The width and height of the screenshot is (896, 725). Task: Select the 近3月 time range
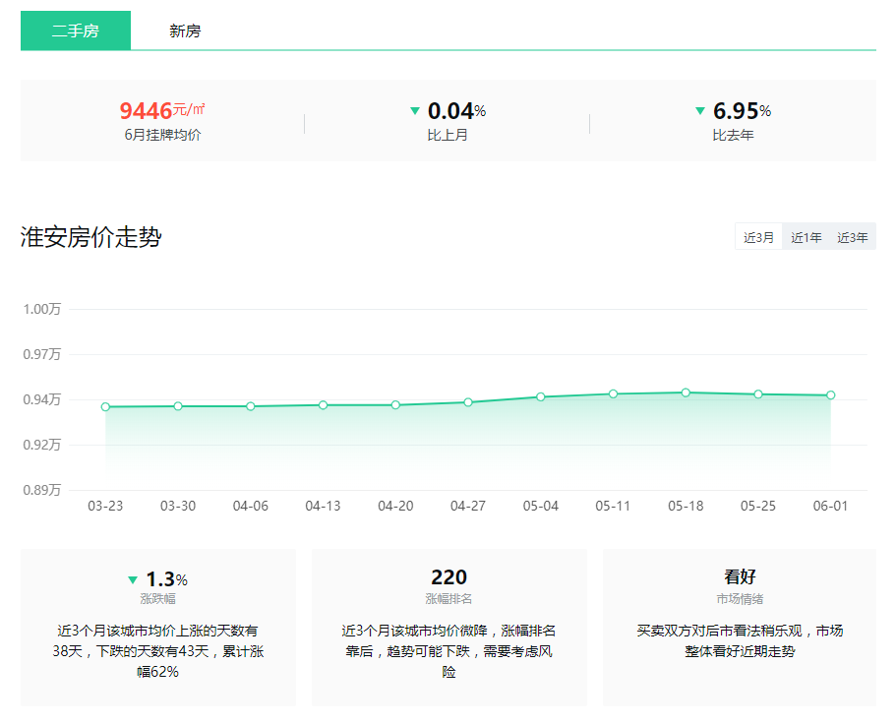758,237
